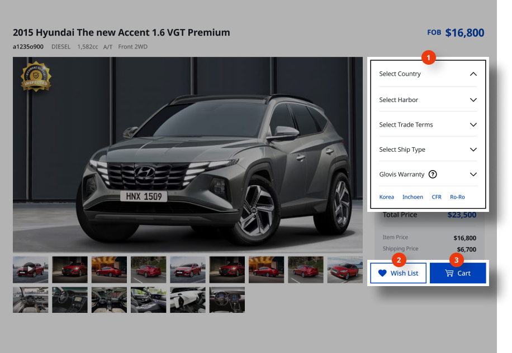Click the Shipping Price value '$6,700'
The image size is (512, 353).
[467, 249]
